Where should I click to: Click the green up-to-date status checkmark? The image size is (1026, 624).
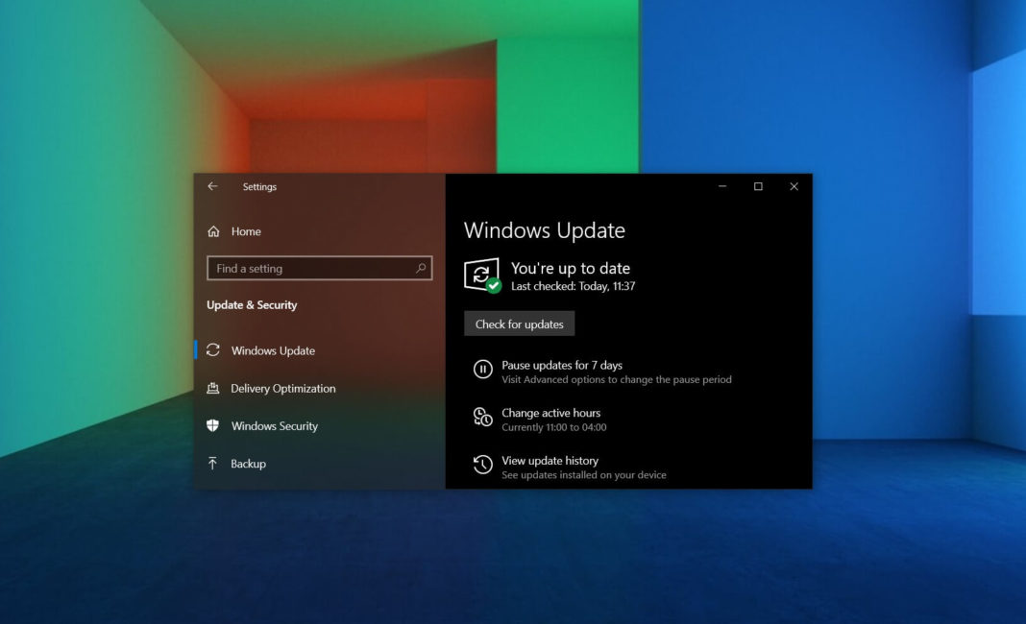(494, 285)
